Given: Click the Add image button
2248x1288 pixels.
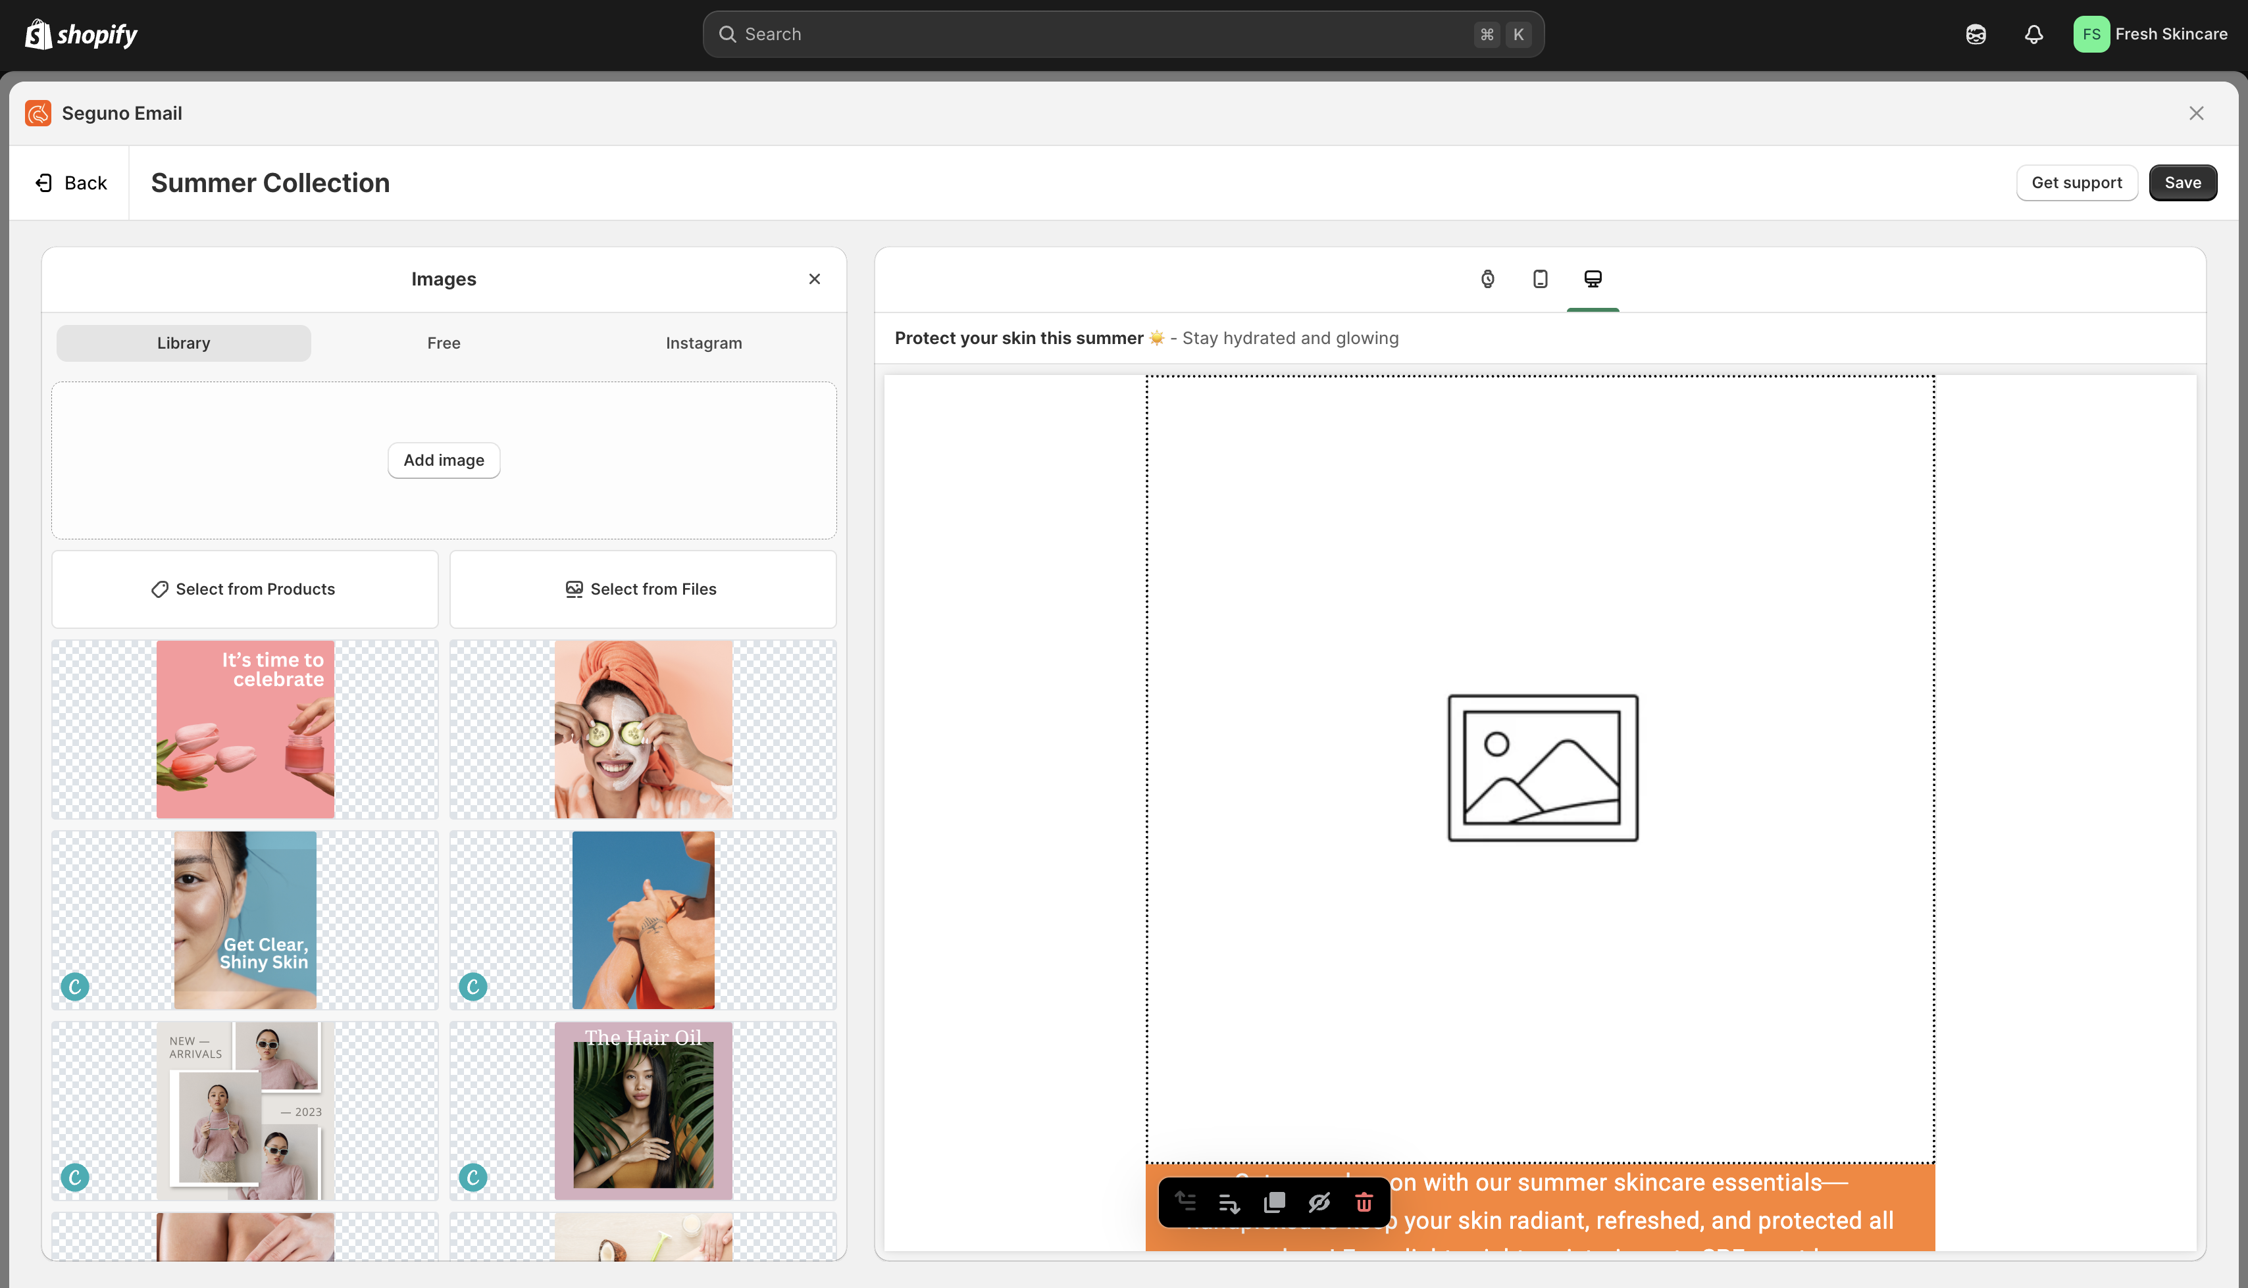Looking at the screenshot, I should coord(444,460).
